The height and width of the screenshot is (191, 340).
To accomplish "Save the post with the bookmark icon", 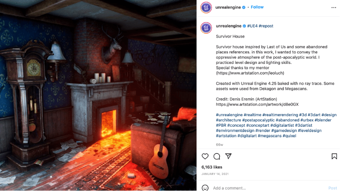I will [x=334, y=156].
